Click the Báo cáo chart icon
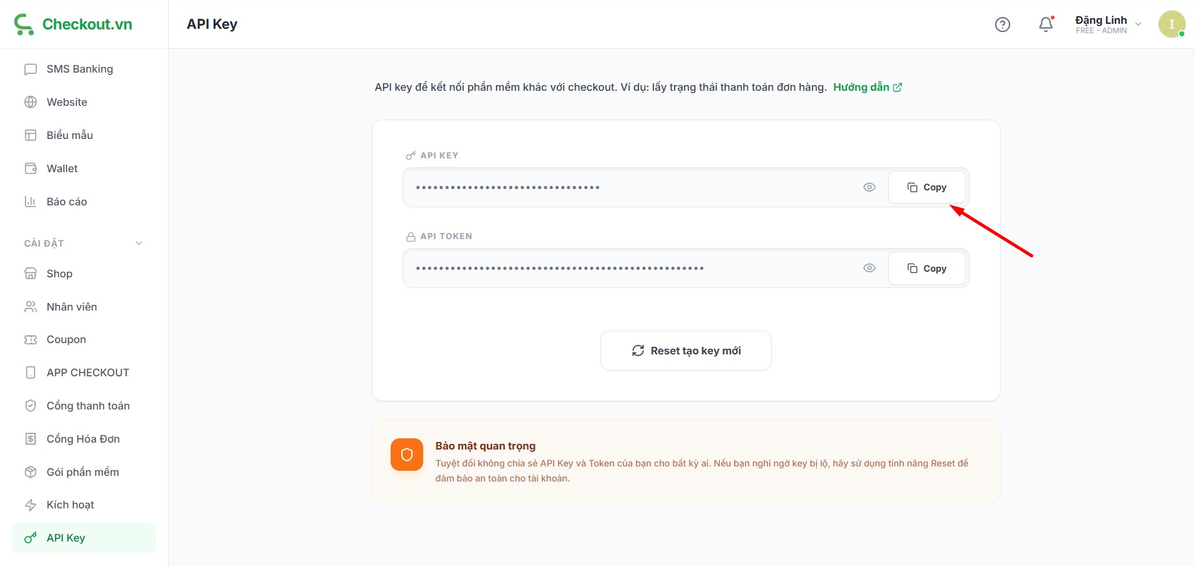The height and width of the screenshot is (566, 1195). (30, 202)
